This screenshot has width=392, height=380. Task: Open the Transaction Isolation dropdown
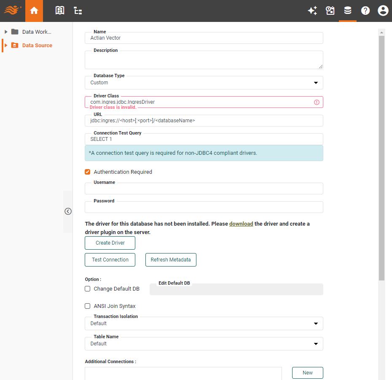pos(316,323)
